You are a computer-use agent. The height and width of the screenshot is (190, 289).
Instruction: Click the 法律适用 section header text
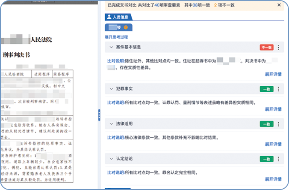[x=124, y=124]
